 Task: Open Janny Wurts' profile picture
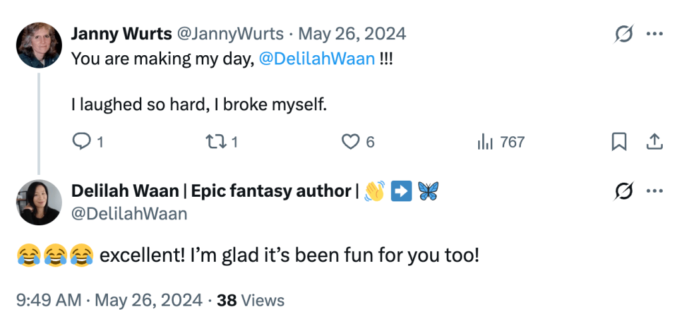click(39, 45)
